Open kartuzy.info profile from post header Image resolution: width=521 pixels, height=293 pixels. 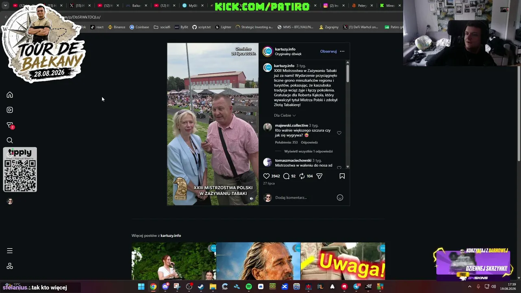(x=285, y=49)
